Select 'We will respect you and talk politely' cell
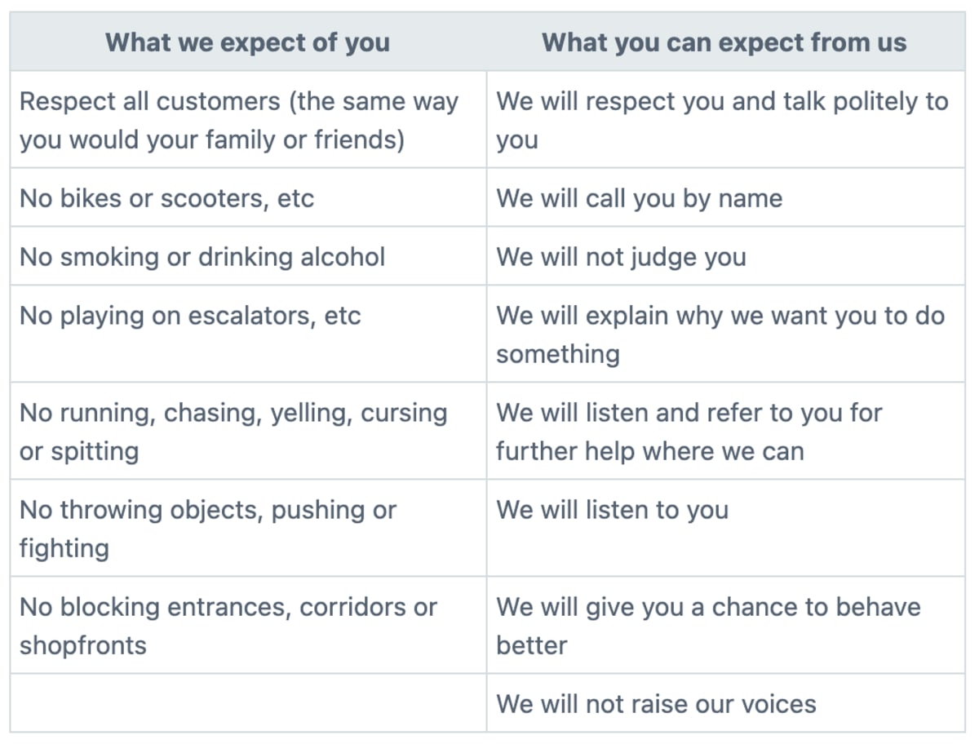This screenshot has height=744, width=979. (726, 120)
